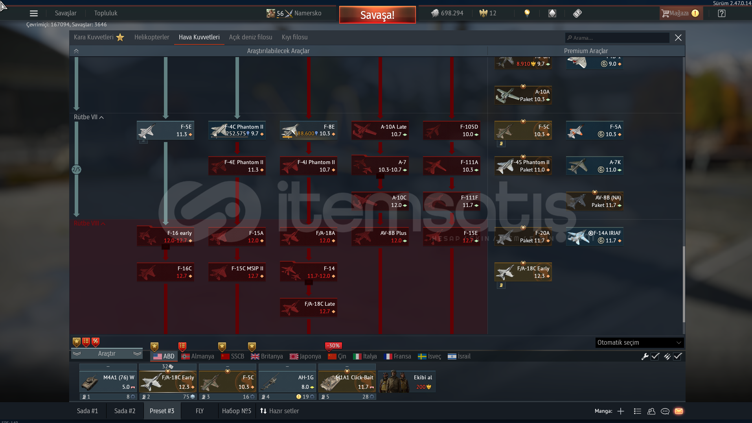This screenshot has height=423, width=752.
Task: Select the İsrail nation tab
Action: point(459,357)
